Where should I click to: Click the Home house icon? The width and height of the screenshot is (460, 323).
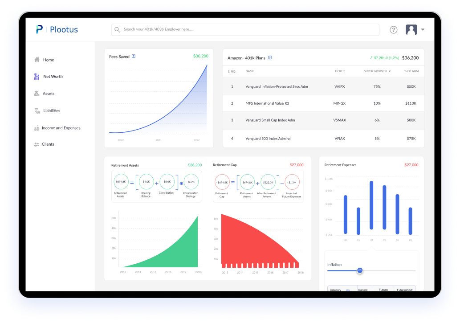(x=37, y=60)
